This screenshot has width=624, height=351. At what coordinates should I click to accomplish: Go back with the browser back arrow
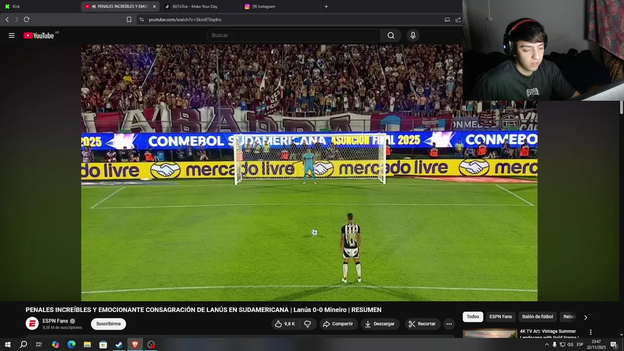pos(7,19)
